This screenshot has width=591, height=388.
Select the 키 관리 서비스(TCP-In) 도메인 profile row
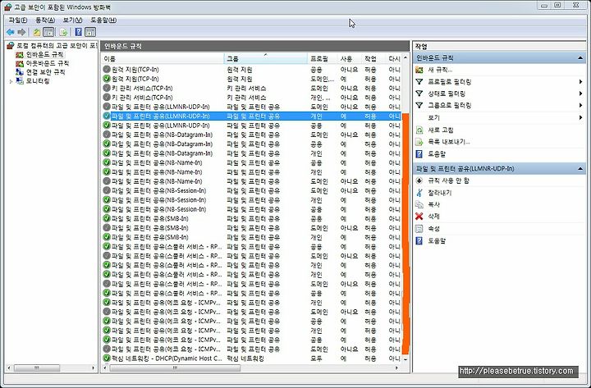click(x=251, y=88)
